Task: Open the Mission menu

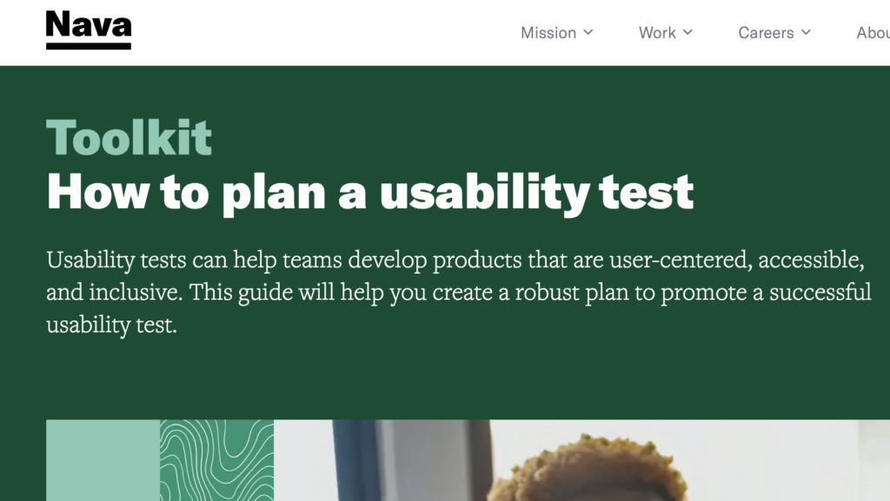Action: click(x=548, y=33)
